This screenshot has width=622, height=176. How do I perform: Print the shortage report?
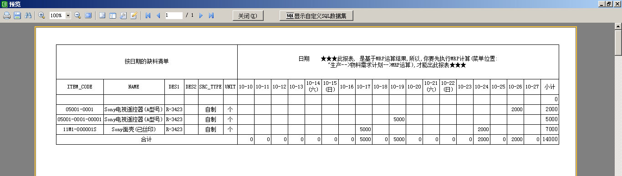pos(7,15)
